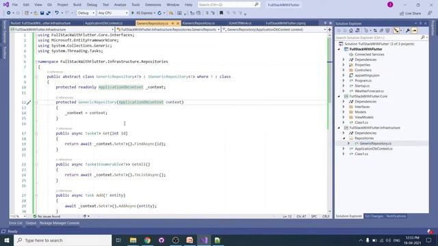Collapse the namespace block at line 6
The width and height of the screenshot is (438, 246).
point(36,61)
